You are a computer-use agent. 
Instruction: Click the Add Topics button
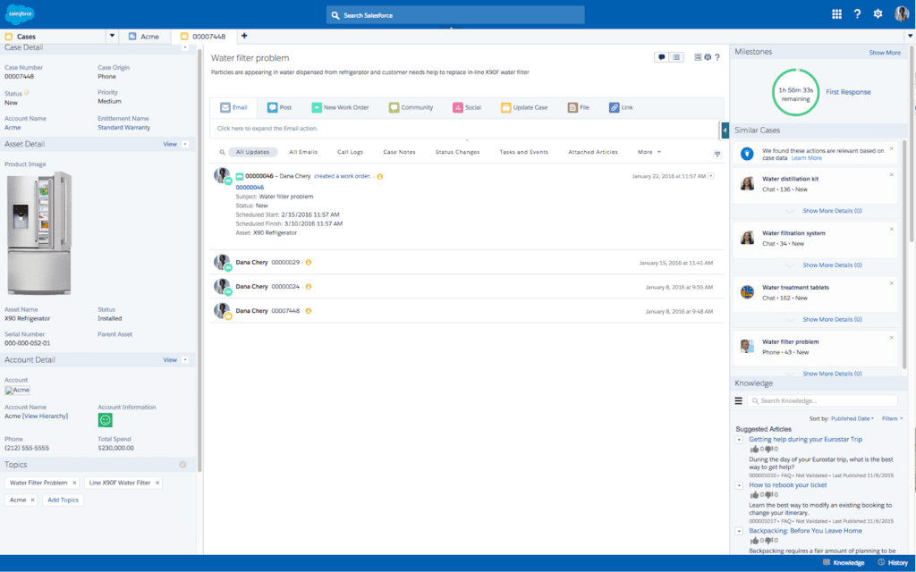point(63,500)
